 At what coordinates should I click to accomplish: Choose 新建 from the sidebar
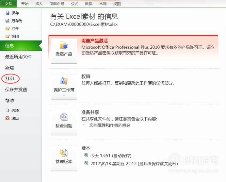point(9,68)
